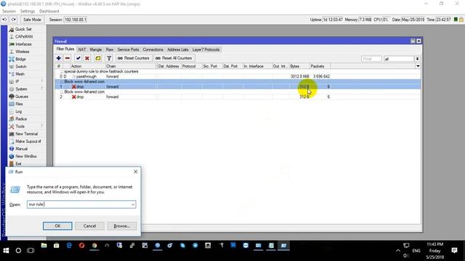Open the Run dialog Open field dropdown arrow
This screenshot has width=465, height=261.
point(132,204)
